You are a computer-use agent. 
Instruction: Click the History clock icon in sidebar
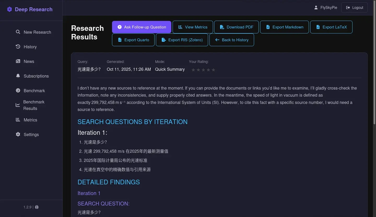18,46
